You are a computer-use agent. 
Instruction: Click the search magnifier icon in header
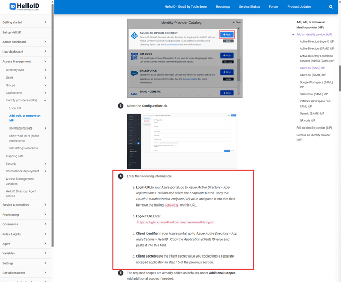pos(331,7)
